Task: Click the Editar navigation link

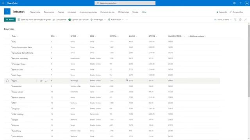Action: (x=144, y=12)
